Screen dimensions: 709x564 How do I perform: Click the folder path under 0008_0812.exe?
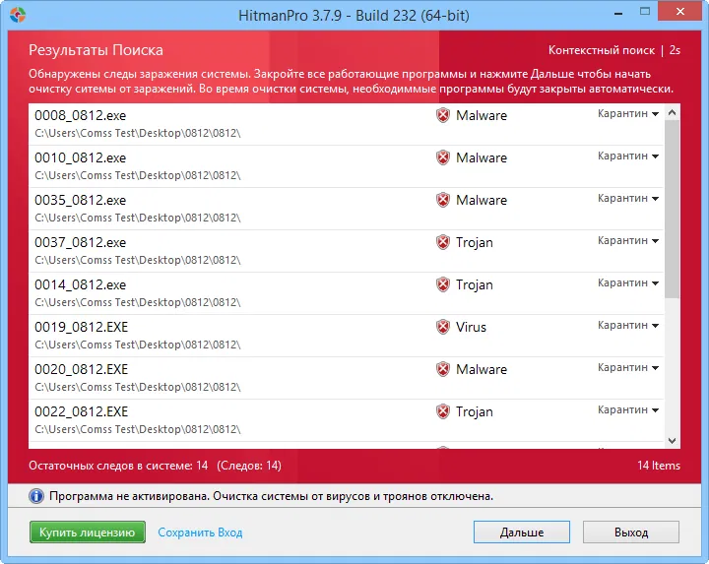pos(138,133)
